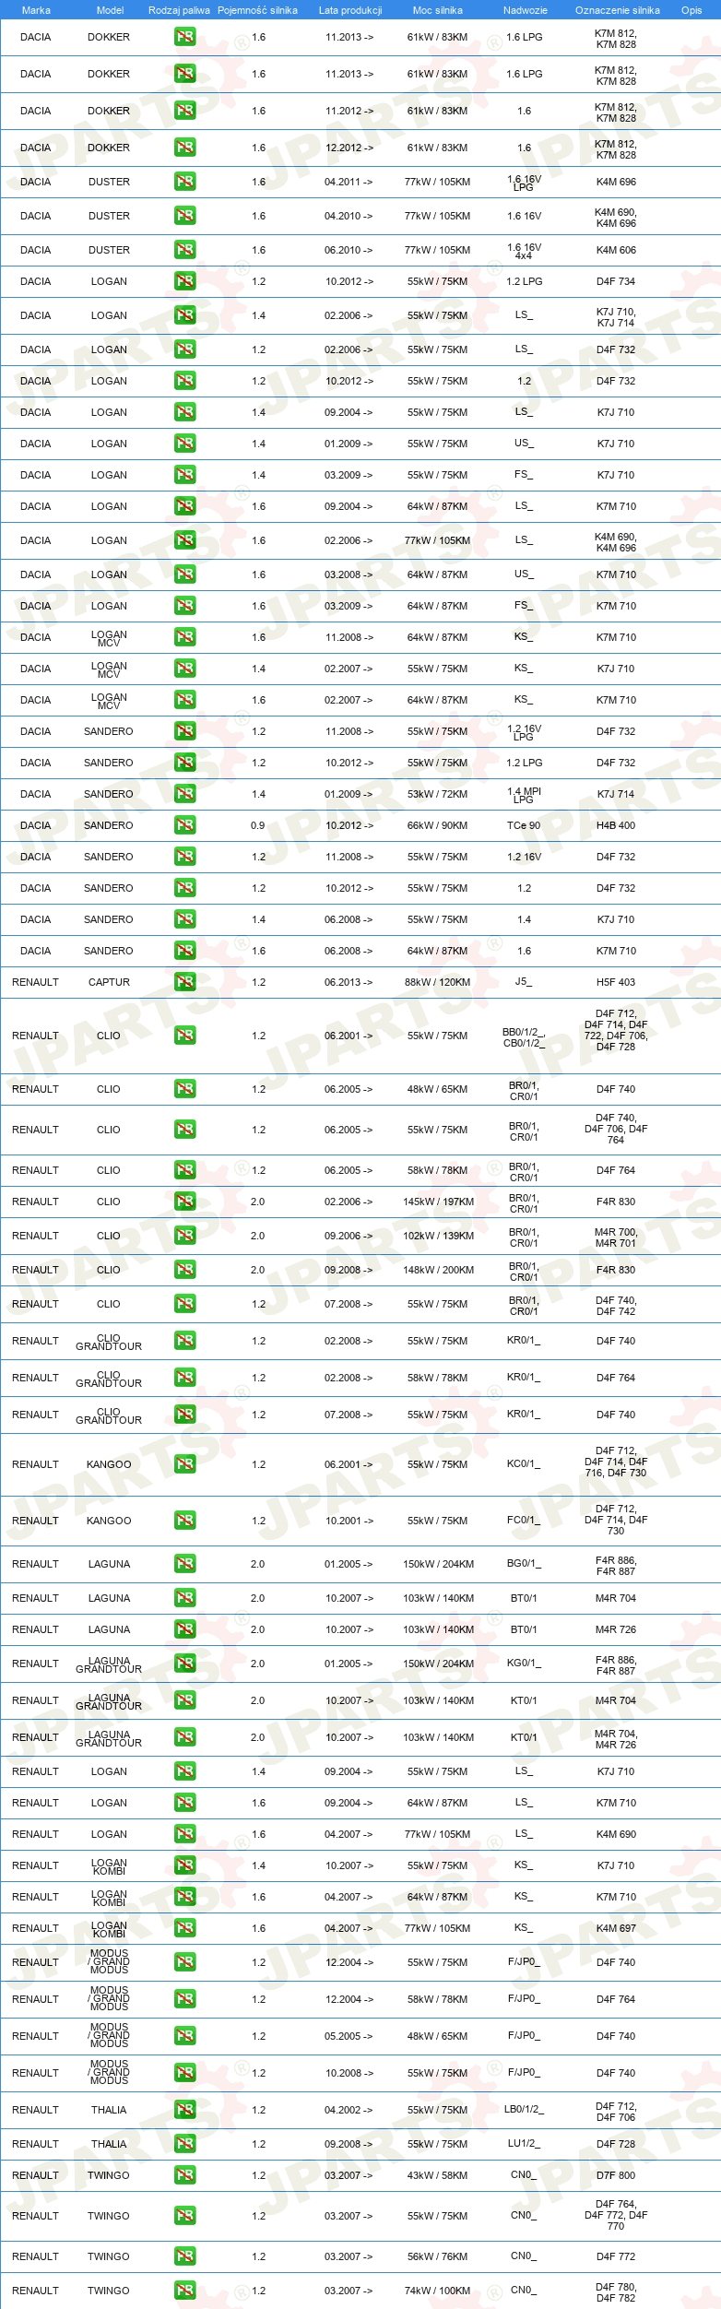Screen dimensions: 721x2309
Task: Select engine code K4M 697 cell
Action: (616, 1928)
